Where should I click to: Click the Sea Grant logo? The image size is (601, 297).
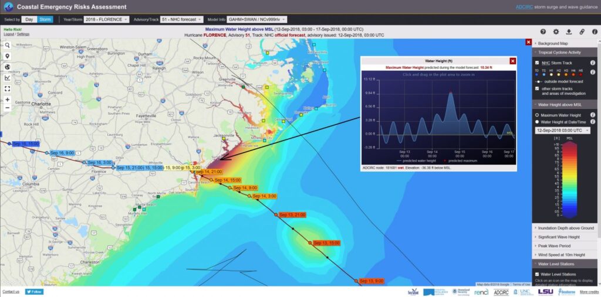414,292
